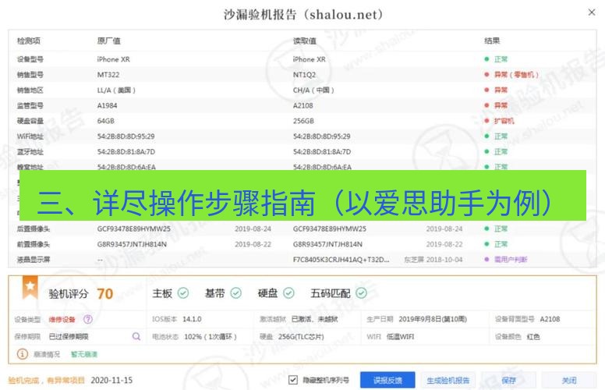Click the 读取值 column header
Image resolution: width=605 pixels, height=390 pixels.
[x=305, y=41]
